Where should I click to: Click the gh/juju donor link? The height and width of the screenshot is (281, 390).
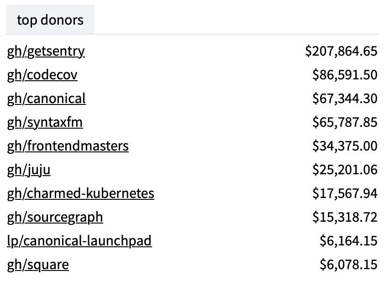[x=29, y=170]
